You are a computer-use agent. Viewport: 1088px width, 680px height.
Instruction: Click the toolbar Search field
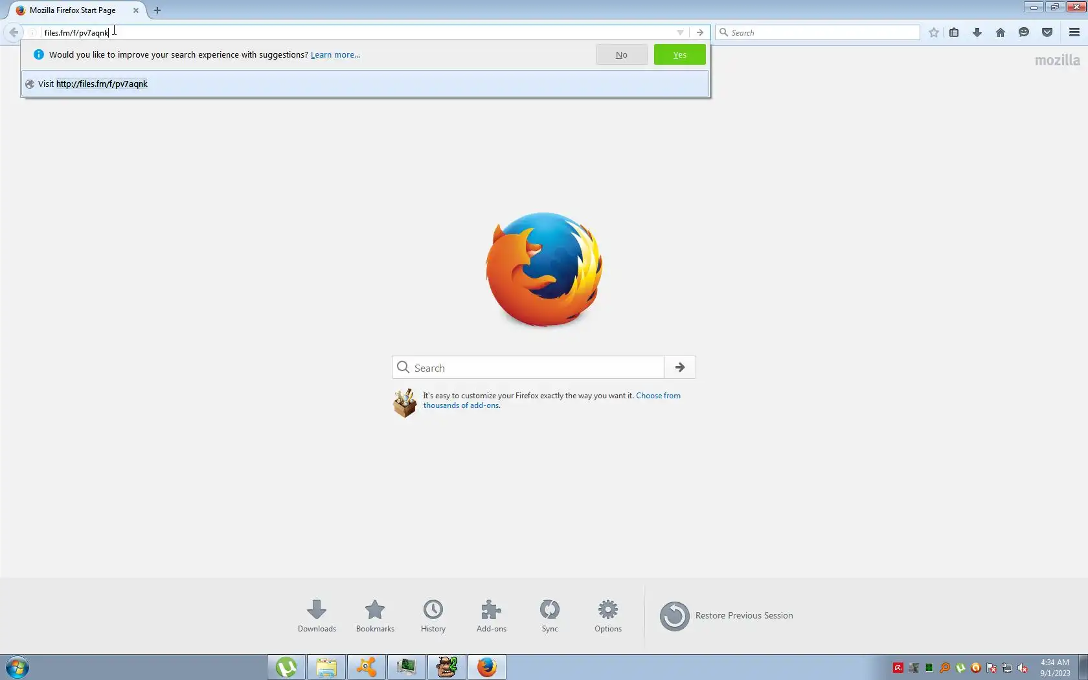coord(817,32)
